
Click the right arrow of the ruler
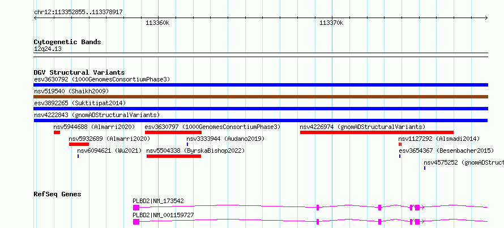[486, 18]
